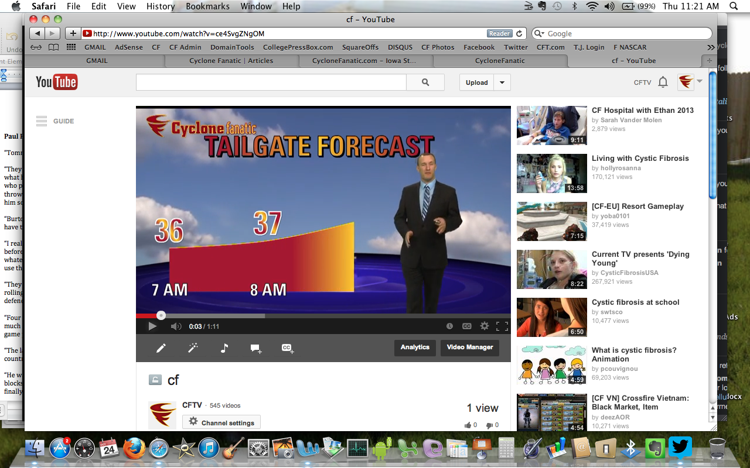The image size is (750, 468).
Task: Open Firefox from the Dock
Action: (x=135, y=449)
